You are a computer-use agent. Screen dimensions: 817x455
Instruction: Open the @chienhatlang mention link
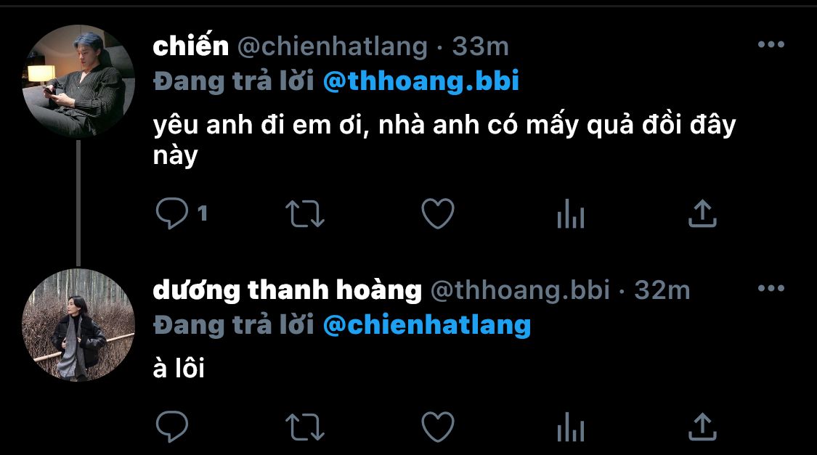click(427, 325)
